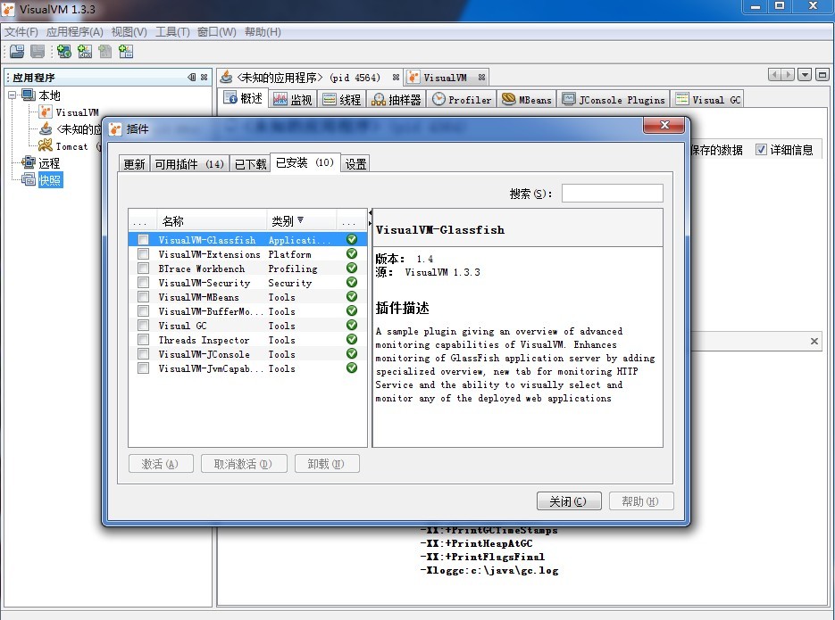Click the Load Snapshot toolbar icon
Screen dimensions: 835x620
[17, 52]
